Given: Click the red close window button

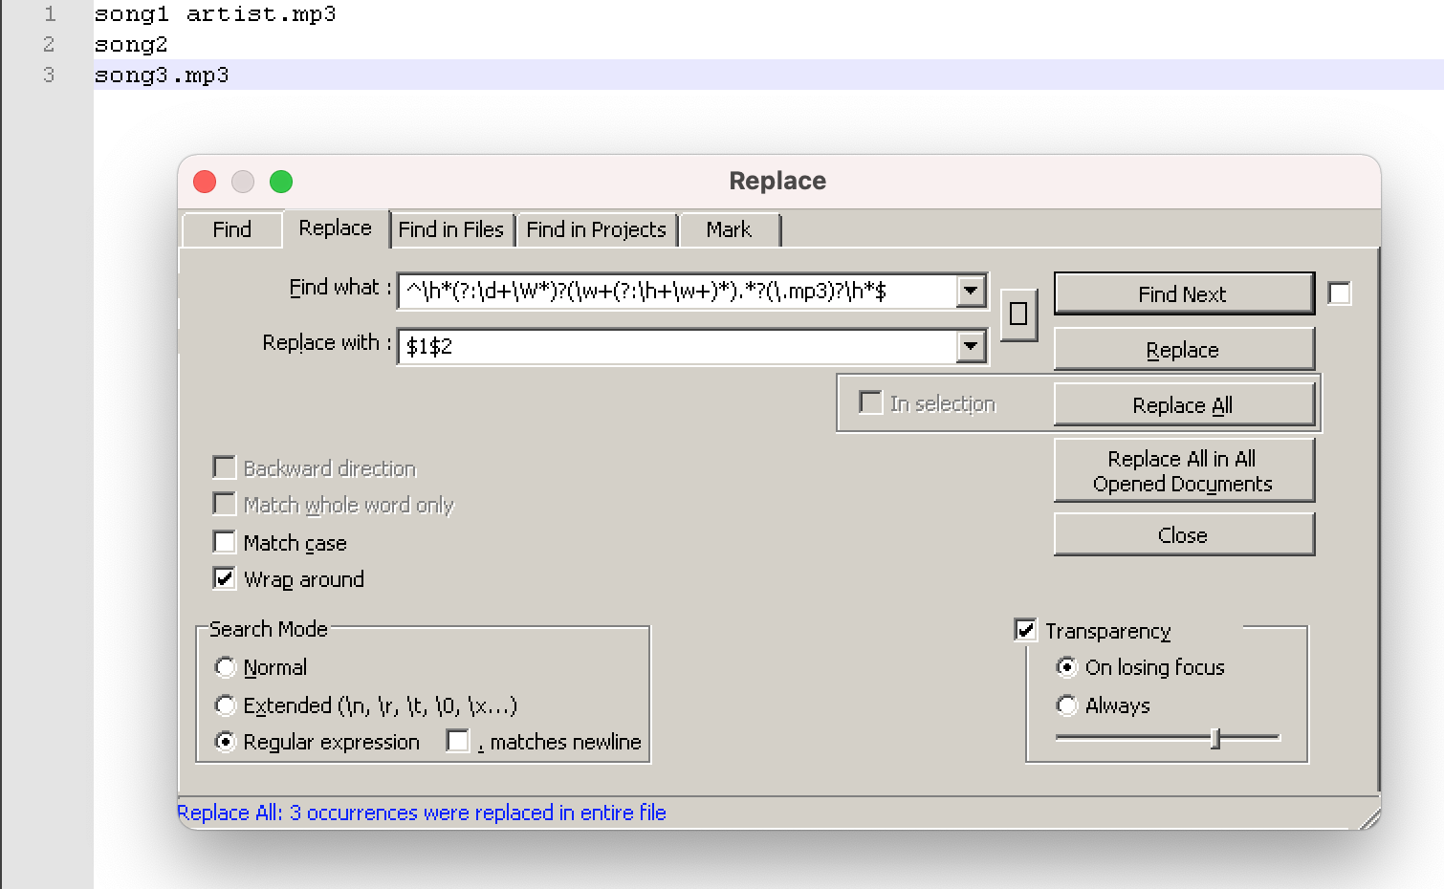Looking at the screenshot, I should tap(205, 182).
